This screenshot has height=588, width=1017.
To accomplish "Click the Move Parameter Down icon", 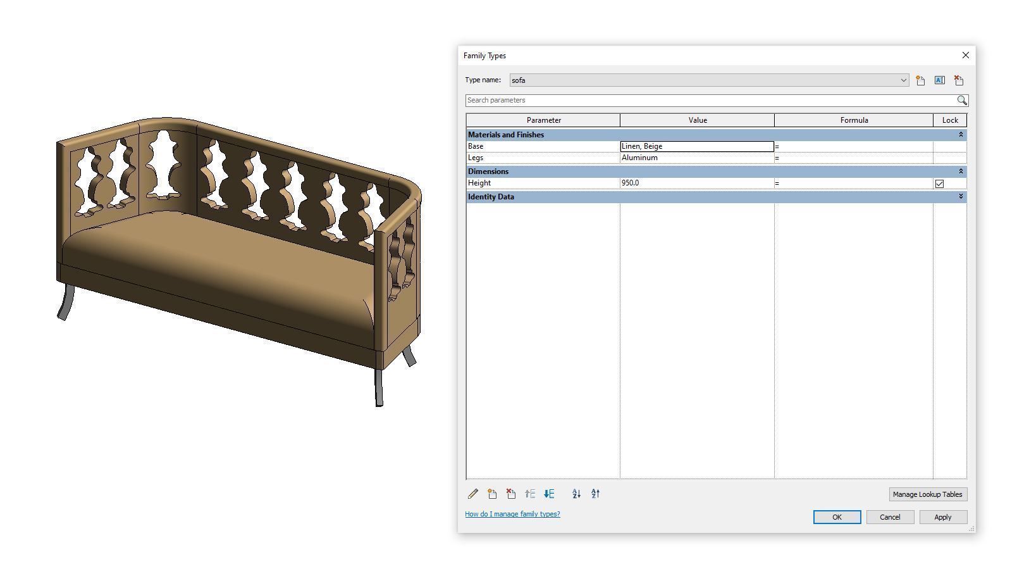I will click(x=549, y=494).
